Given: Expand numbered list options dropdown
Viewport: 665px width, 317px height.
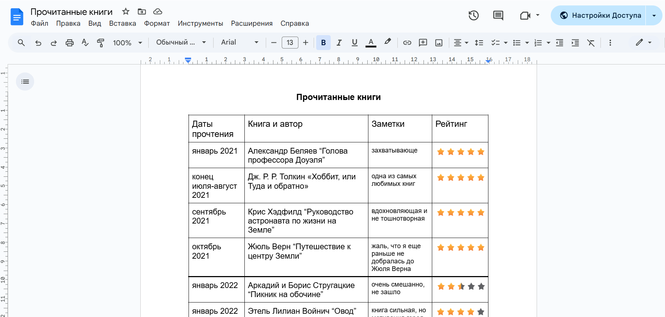Looking at the screenshot, I should click(x=548, y=43).
